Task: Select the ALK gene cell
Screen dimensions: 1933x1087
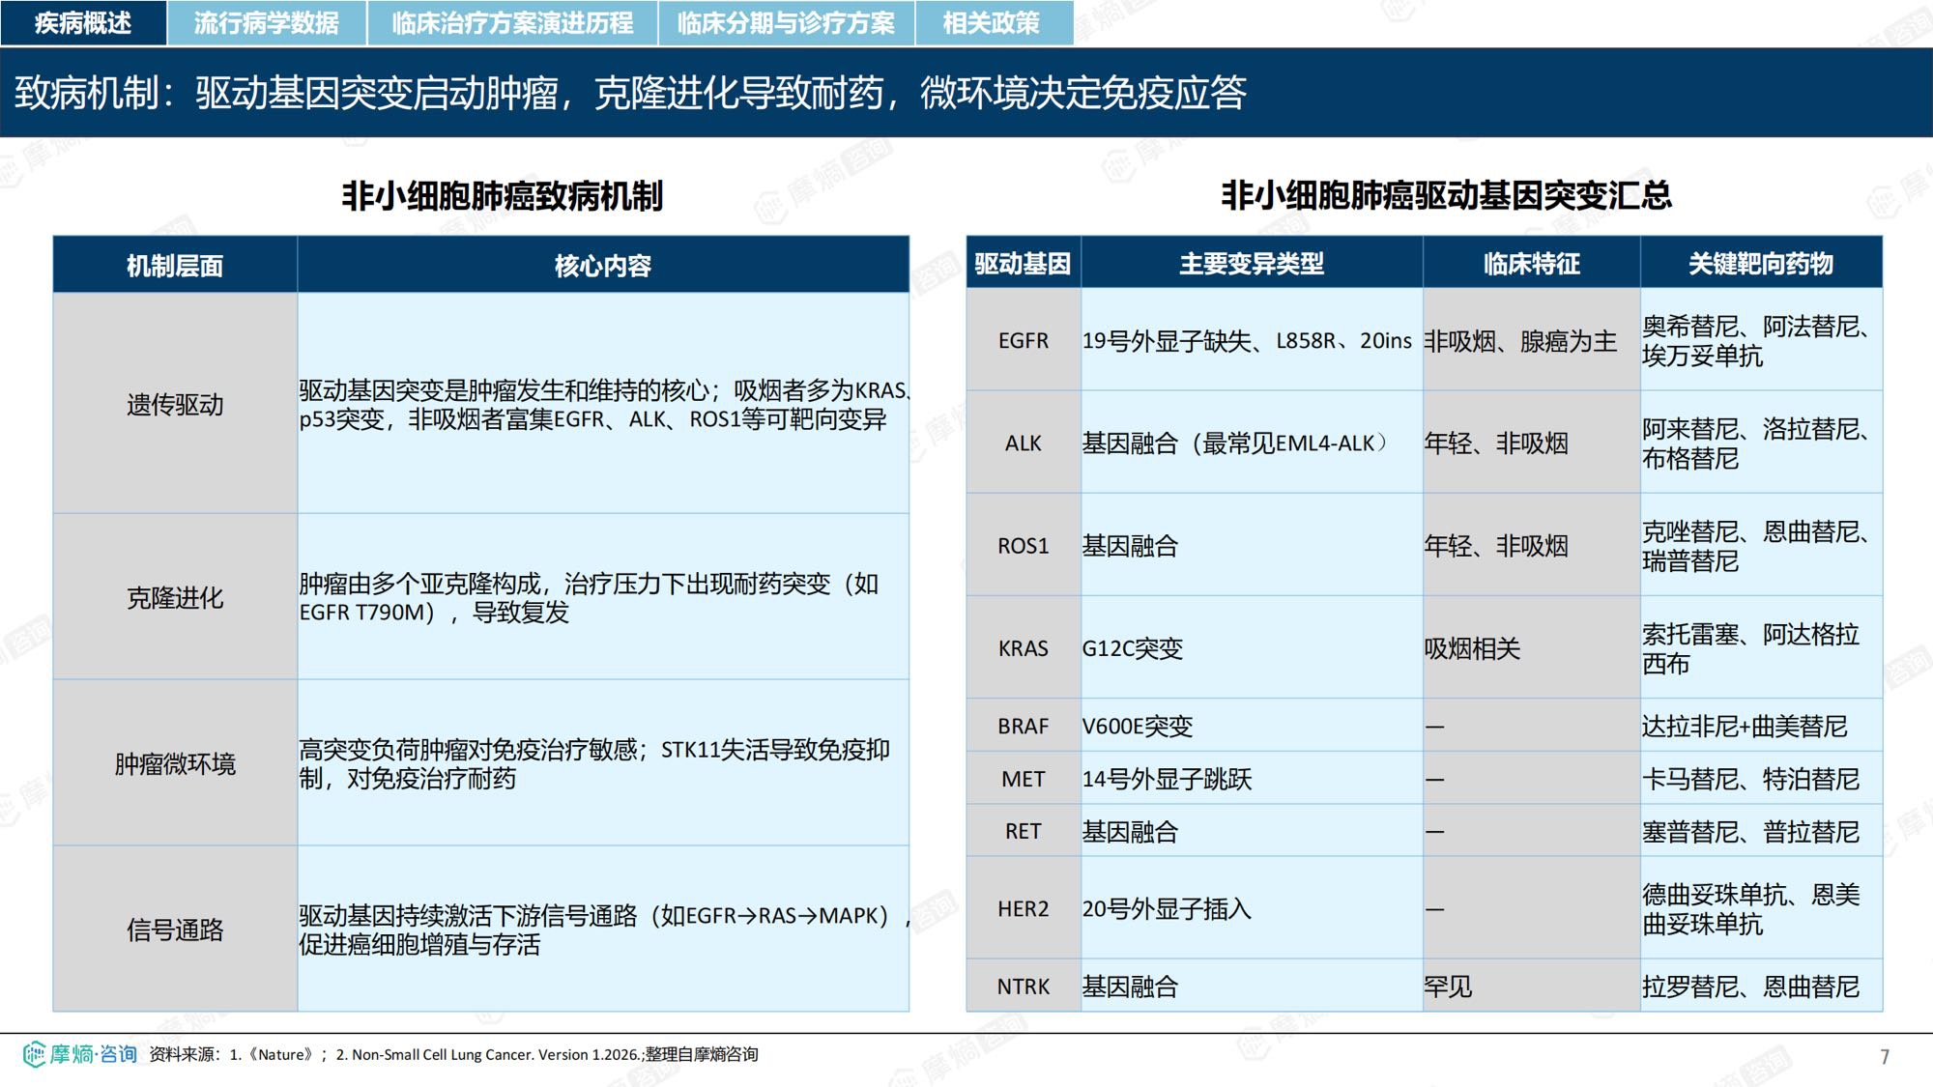Action: click(1024, 443)
